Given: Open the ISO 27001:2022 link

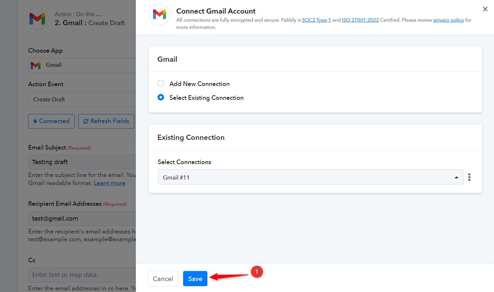Looking at the screenshot, I should coord(360,20).
